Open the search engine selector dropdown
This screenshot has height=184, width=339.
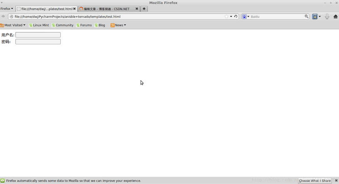tap(246, 17)
